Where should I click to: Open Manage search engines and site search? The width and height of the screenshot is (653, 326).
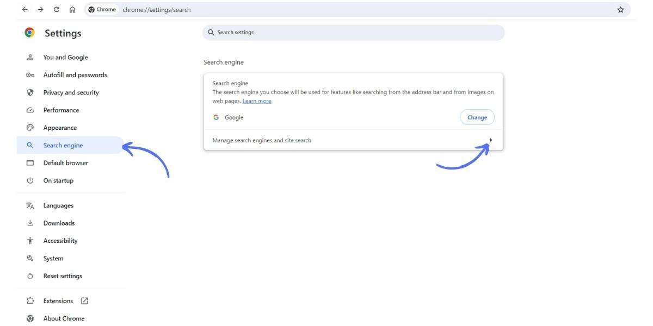[354, 140]
